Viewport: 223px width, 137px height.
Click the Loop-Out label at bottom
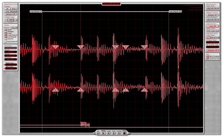(85, 125)
